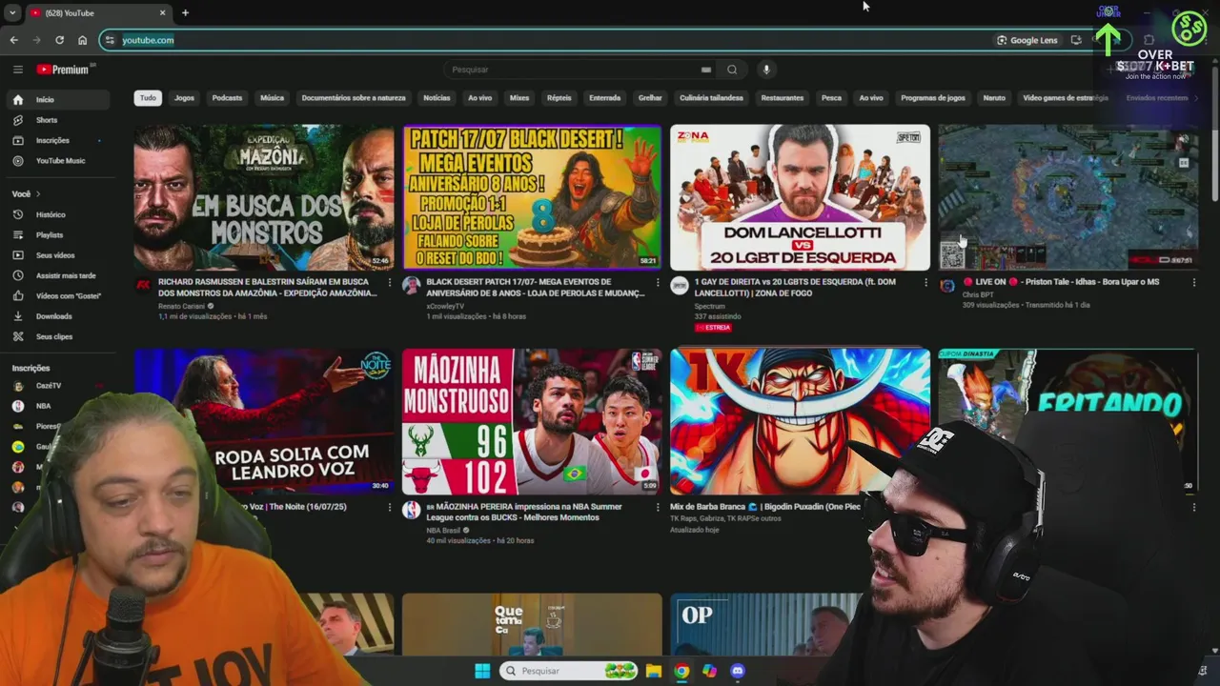Open site information icon in address bar
Image resolution: width=1220 pixels, height=686 pixels.
point(110,40)
